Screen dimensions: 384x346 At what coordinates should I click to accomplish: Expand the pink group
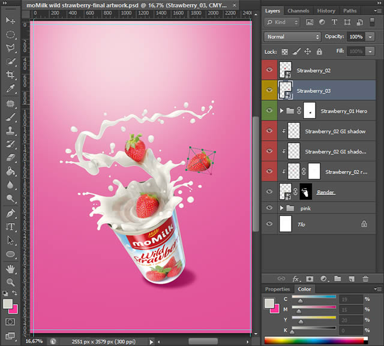click(x=281, y=208)
